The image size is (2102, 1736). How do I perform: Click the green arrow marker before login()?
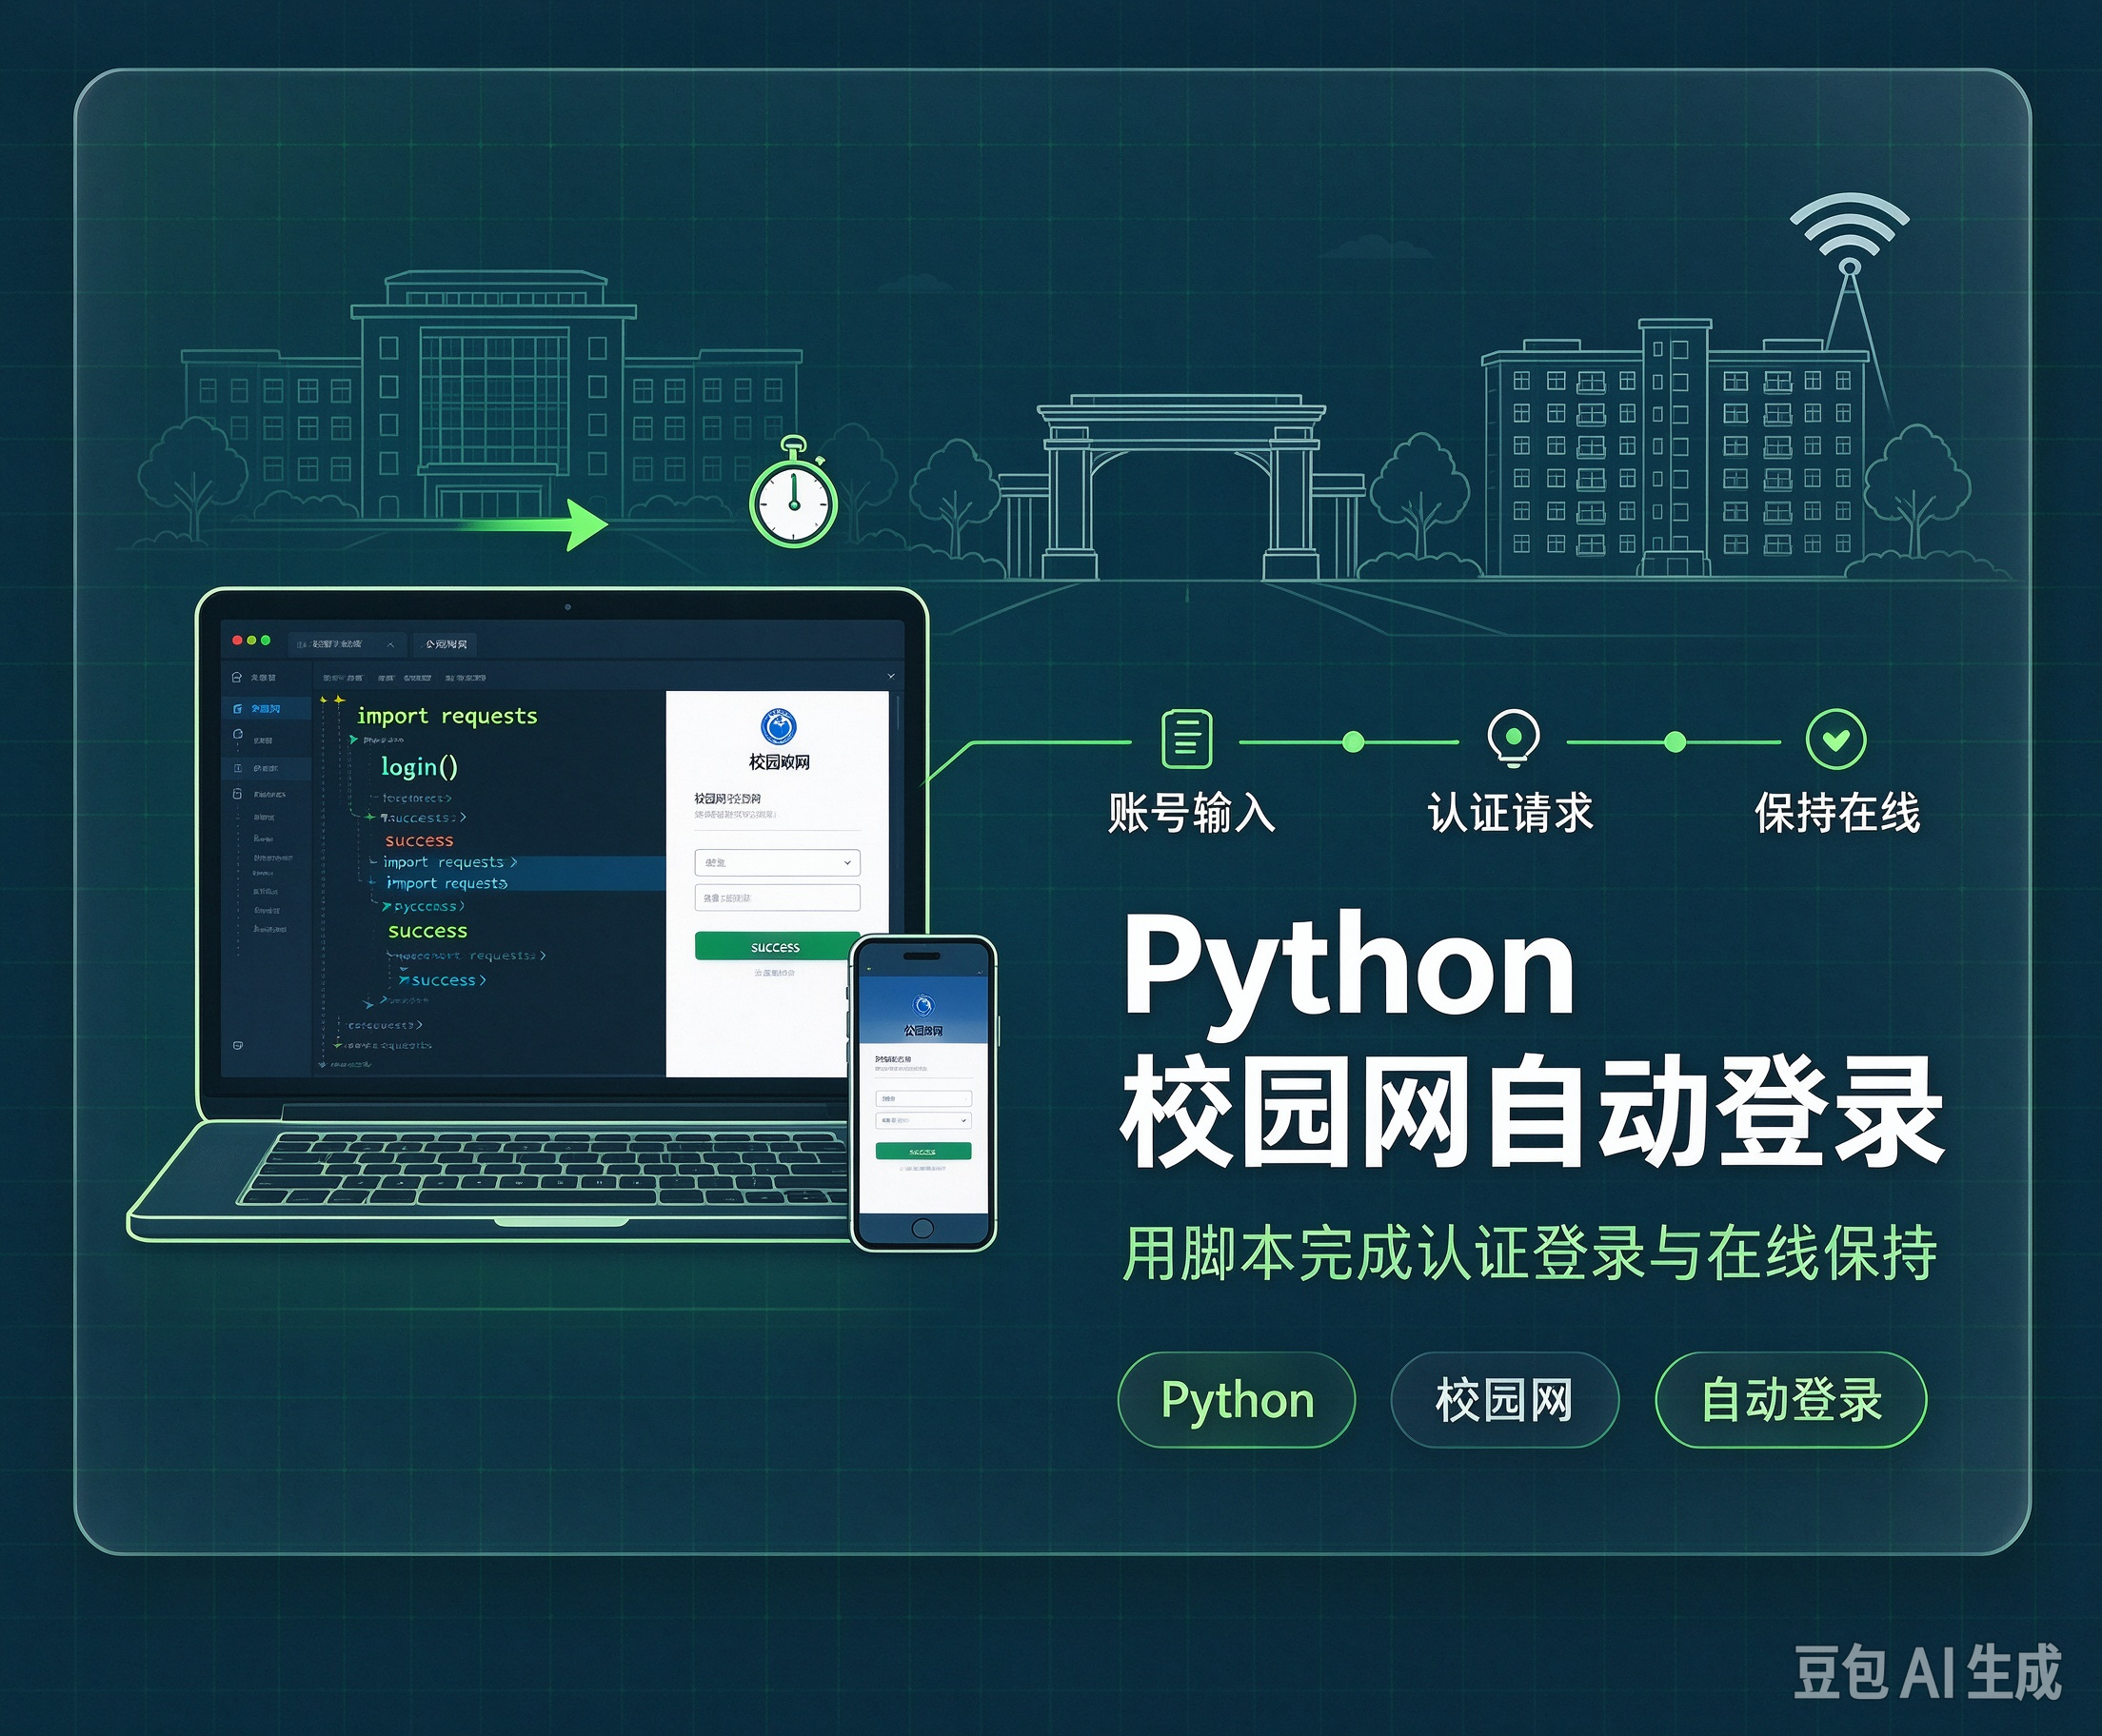353,740
